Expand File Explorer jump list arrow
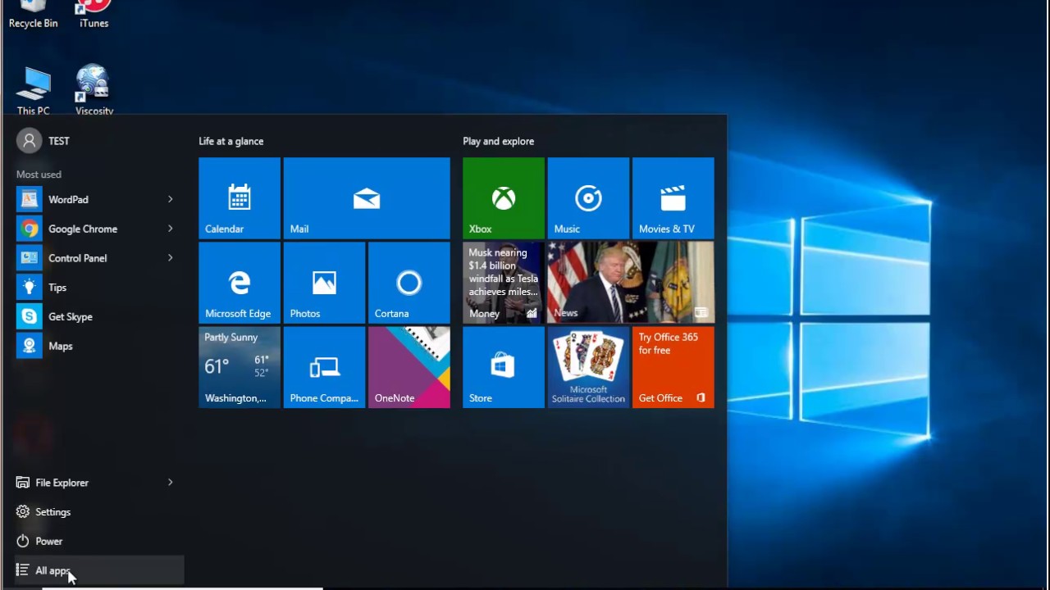 coord(171,483)
